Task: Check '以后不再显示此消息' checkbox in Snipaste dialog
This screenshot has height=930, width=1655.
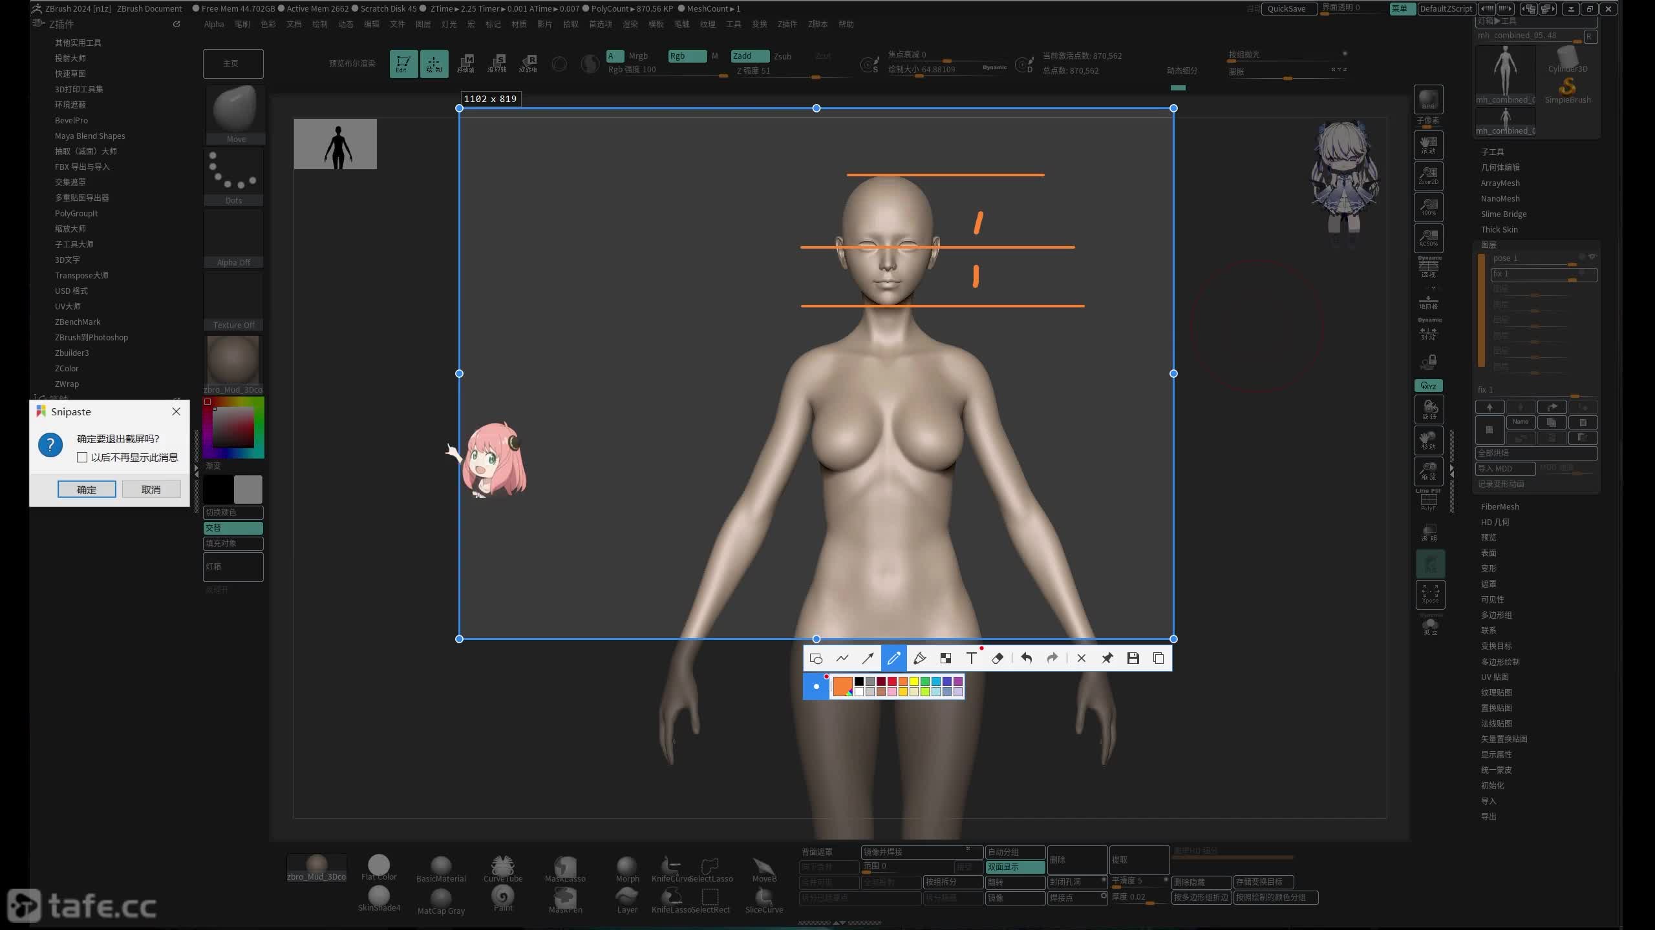Action: pos(82,457)
